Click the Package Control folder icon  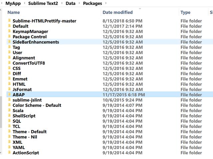[9, 36]
